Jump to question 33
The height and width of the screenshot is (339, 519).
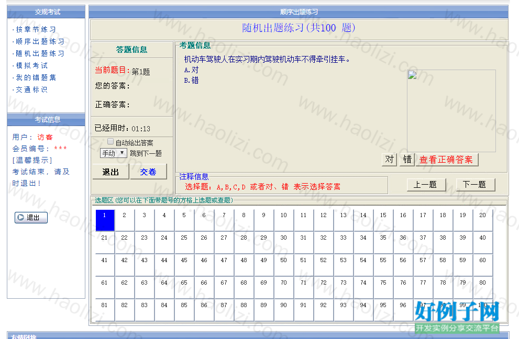pos(343,242)
